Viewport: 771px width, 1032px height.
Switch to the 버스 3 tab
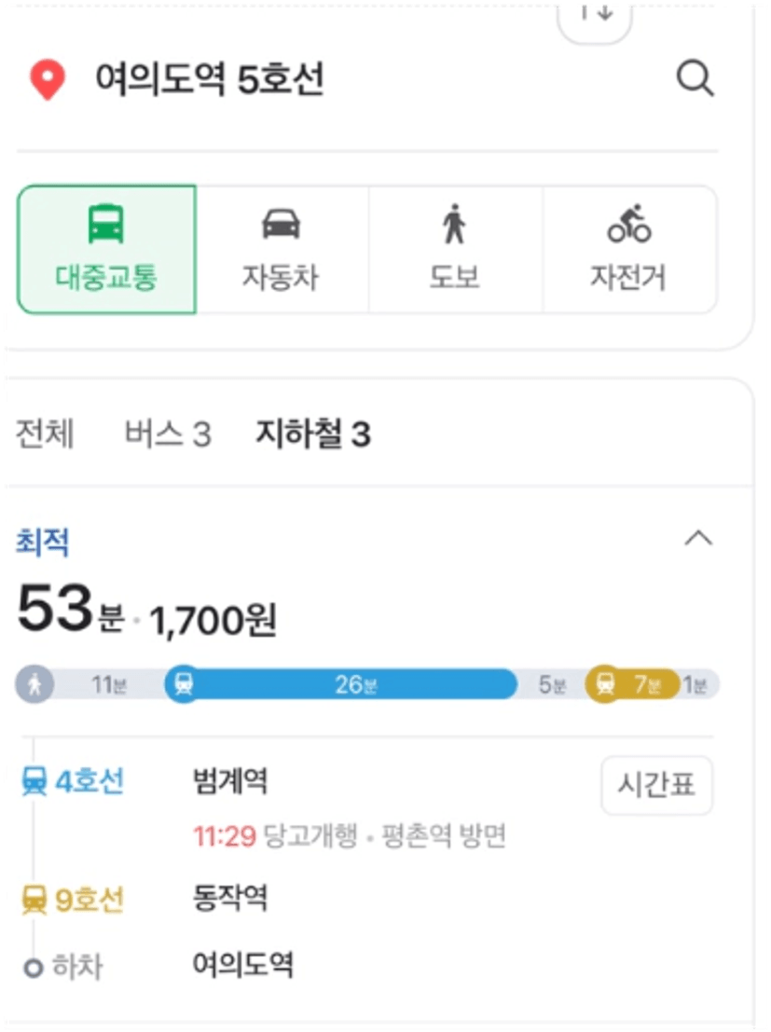168,433
